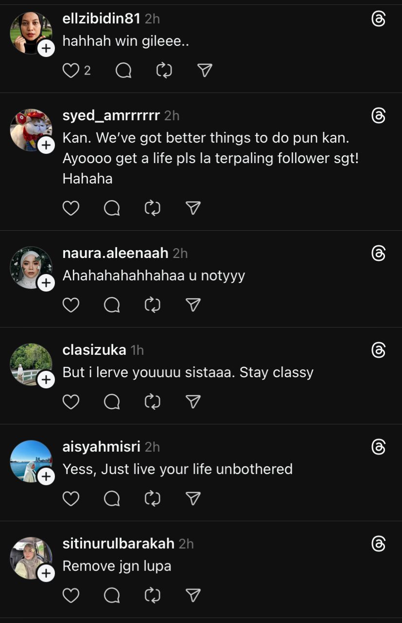Like ellzibidin81's comment
This screenshot has width=402, height=623.
[71, 71]
